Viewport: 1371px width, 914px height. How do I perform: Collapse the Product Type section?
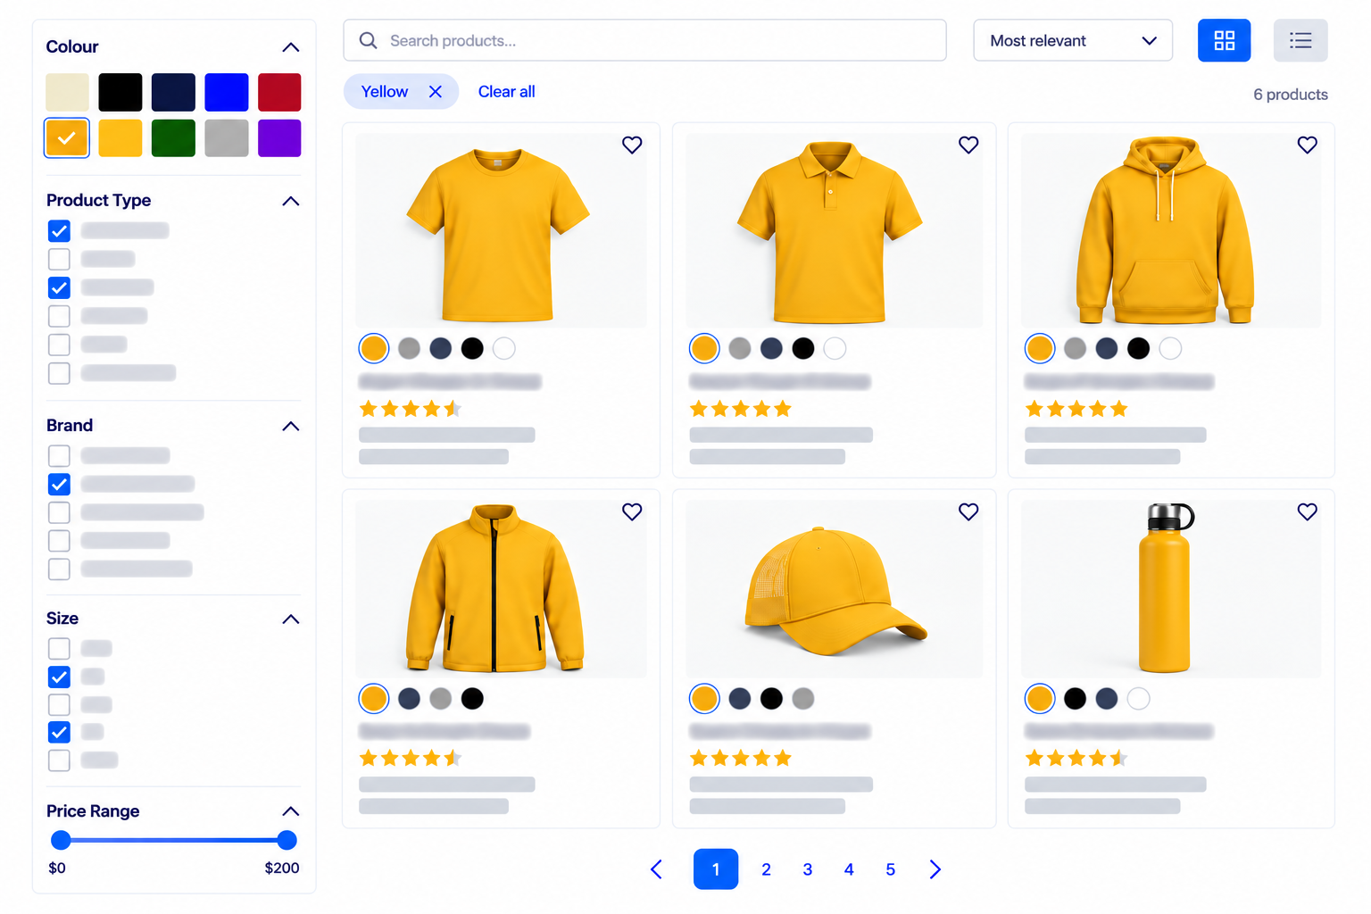coord(290,201)
